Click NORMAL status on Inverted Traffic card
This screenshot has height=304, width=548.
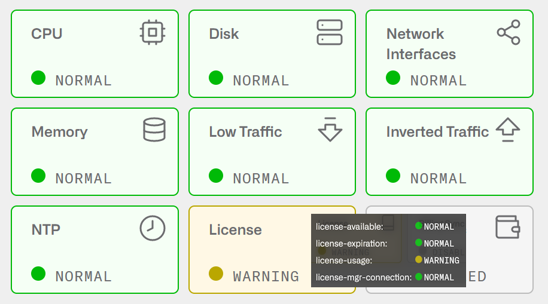click(439, 179)
